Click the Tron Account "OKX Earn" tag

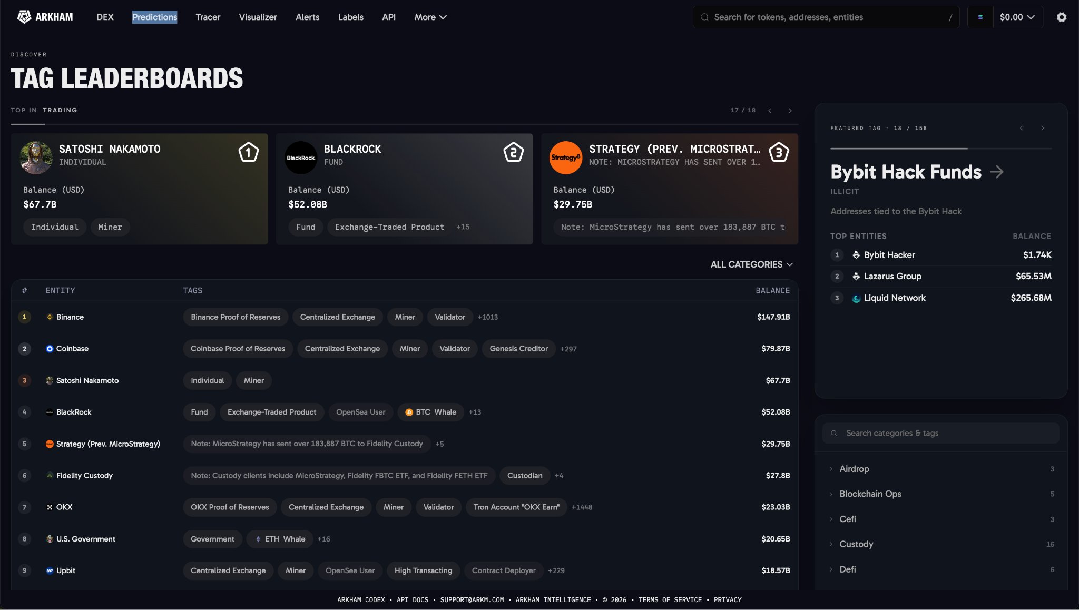(516, 507)
